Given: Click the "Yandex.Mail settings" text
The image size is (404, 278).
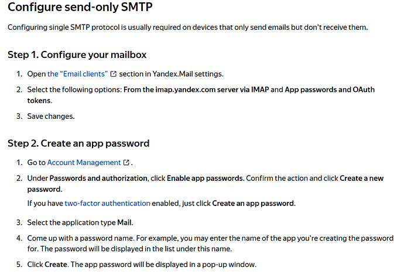Looking at the screenshot, I should tap(187, 74).
